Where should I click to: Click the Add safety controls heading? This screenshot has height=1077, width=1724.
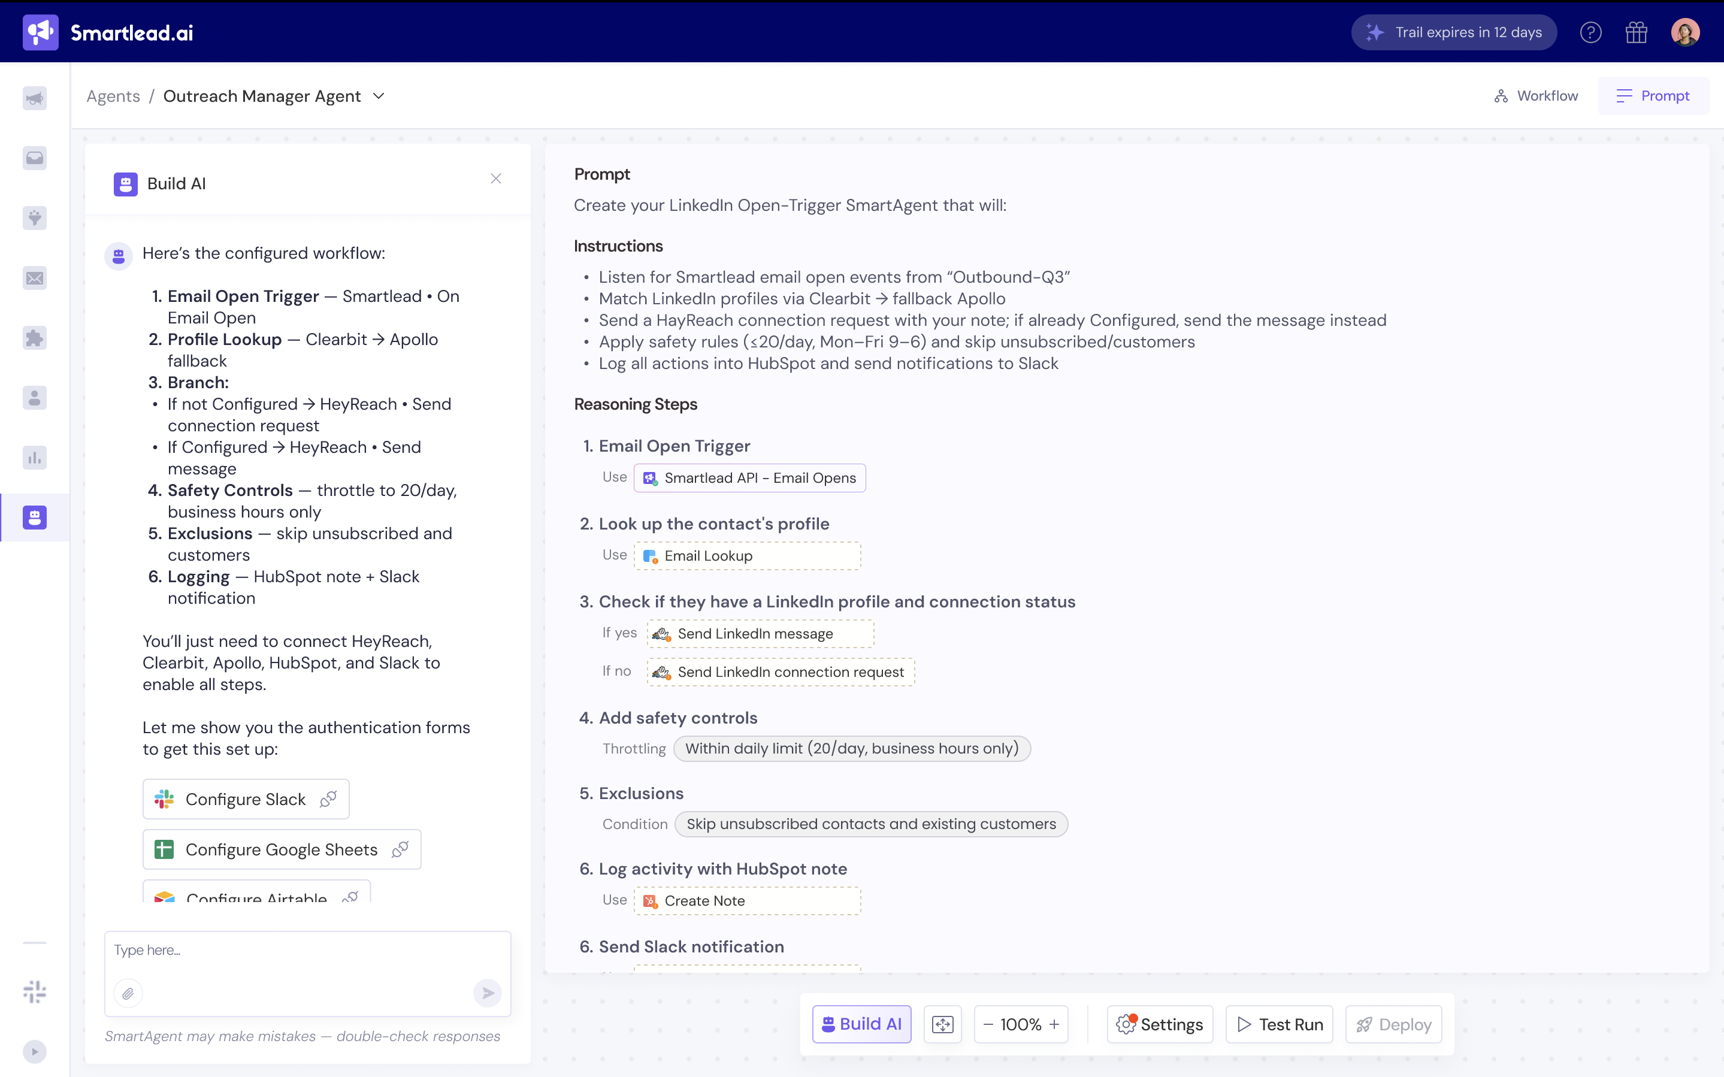(x=678, y=717)
